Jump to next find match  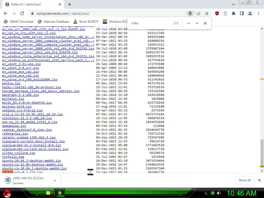[x=197, y=23]
